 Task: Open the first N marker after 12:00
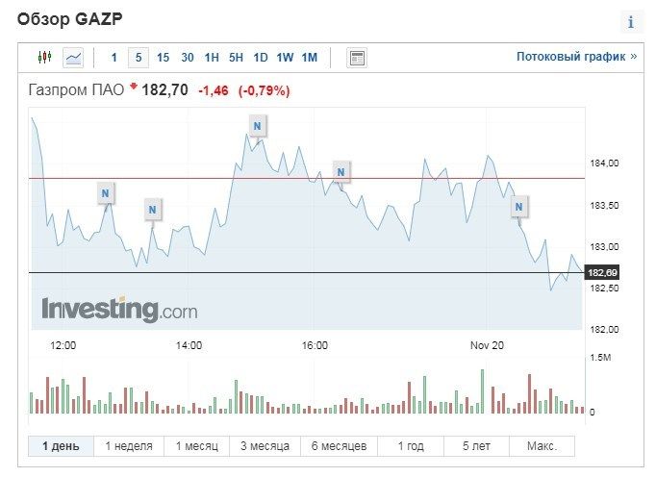pyautogui.click(x=106, y=194)
